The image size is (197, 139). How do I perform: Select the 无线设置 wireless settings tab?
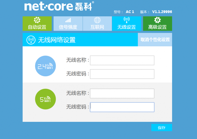[127, 23]
